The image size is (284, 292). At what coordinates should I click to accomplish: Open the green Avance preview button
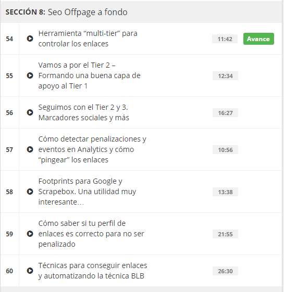(258, 39)
